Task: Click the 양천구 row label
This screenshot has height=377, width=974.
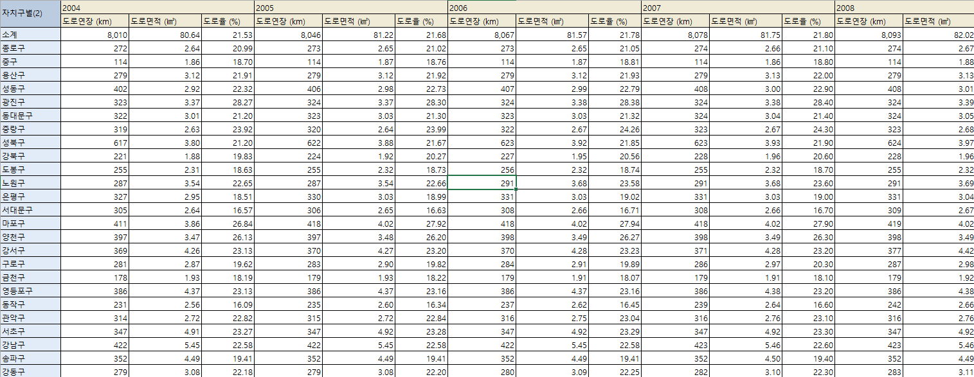Action: pos(30,237)
